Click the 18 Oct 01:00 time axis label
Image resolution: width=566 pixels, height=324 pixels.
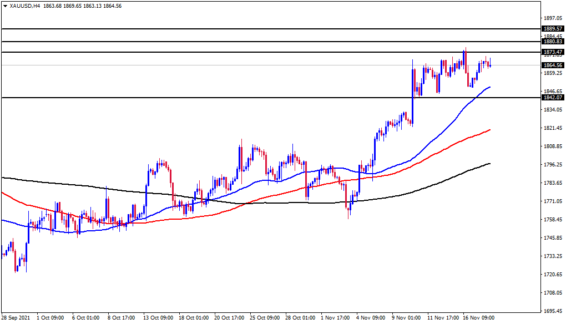194,318
